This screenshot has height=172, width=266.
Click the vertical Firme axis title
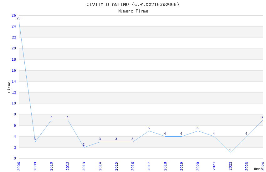tap(9, 87)
